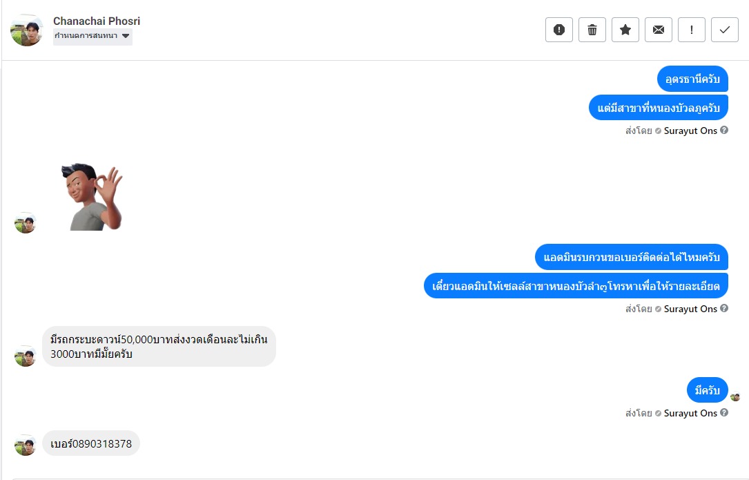Click customer avatar next to sticker

[26, 222]
